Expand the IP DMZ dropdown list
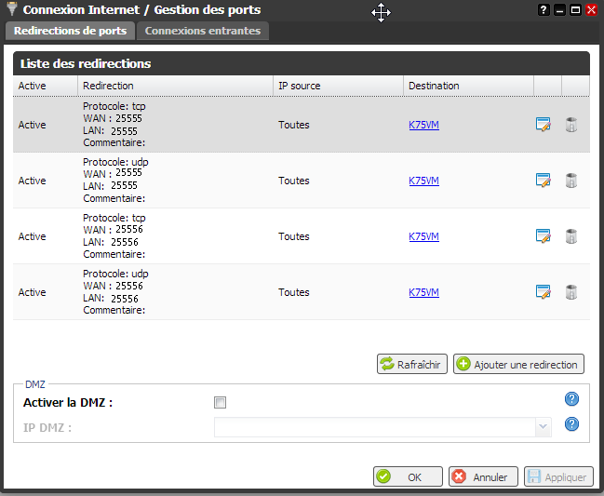The image size is (604, 496). (x=543, y=426)
